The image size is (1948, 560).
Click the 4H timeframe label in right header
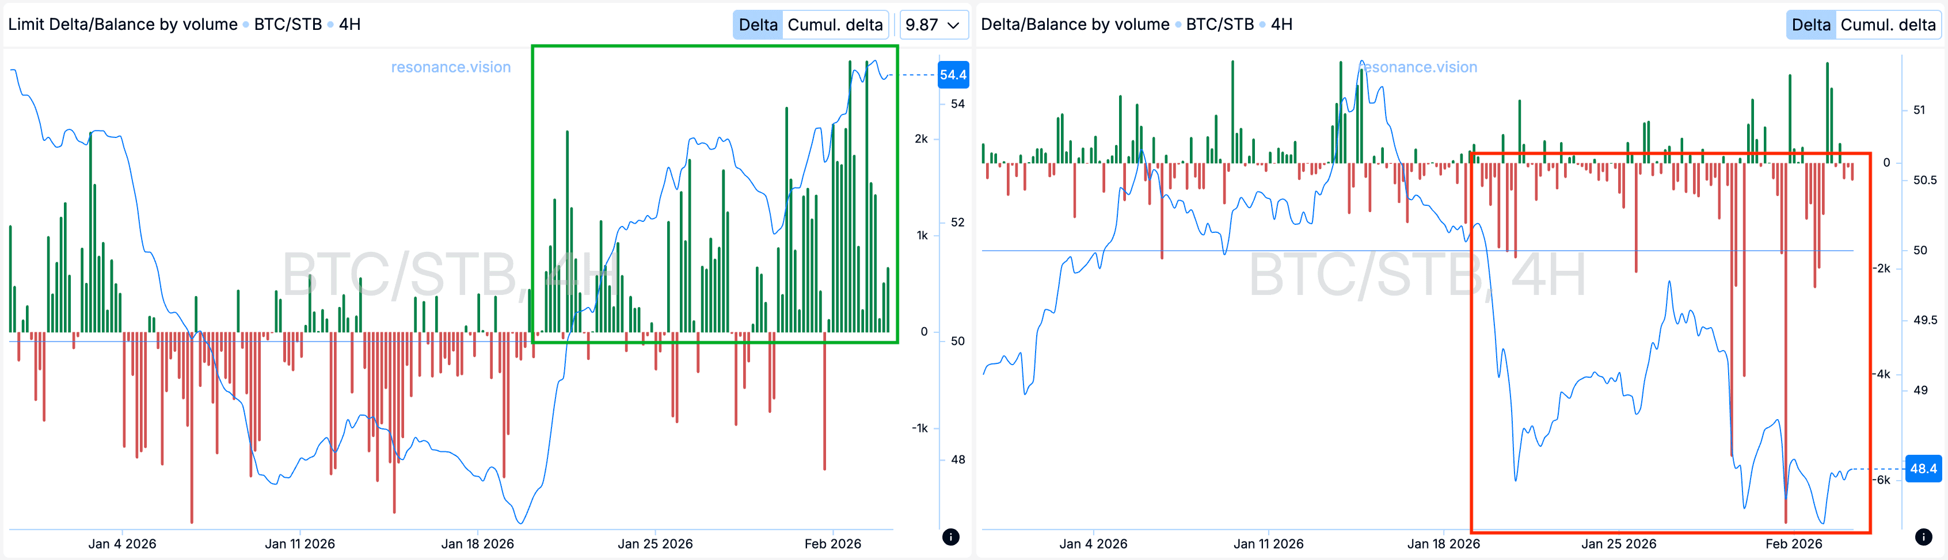tap(1281, 24)
